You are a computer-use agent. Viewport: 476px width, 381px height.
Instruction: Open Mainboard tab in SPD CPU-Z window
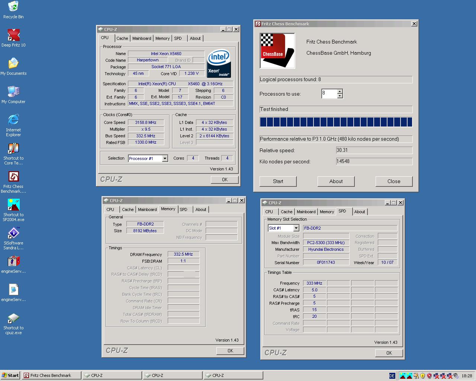[306, 212]
